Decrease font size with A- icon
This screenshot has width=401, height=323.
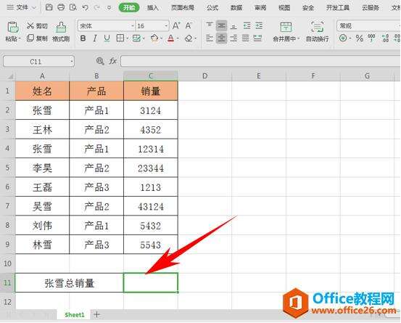[189, 26]
